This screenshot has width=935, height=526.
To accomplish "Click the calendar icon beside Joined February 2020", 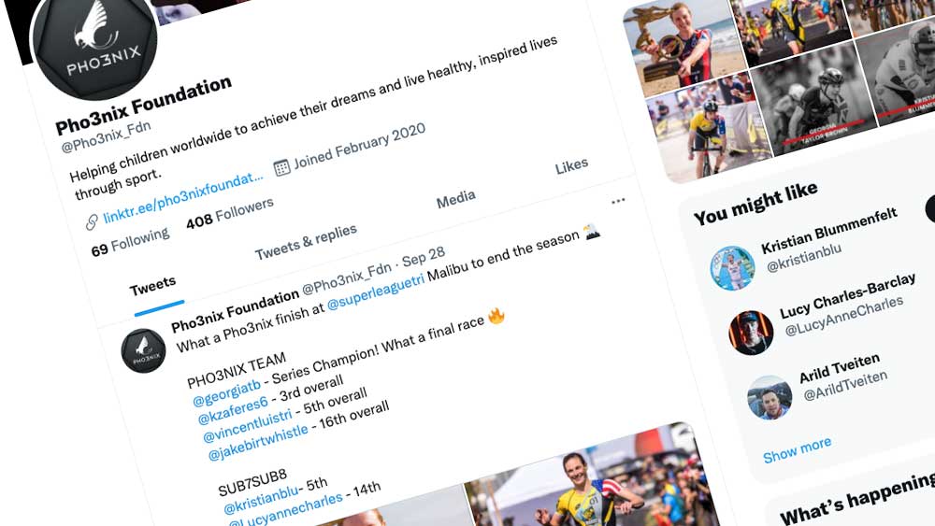I will pyautogui.click(x=281, y=167).
